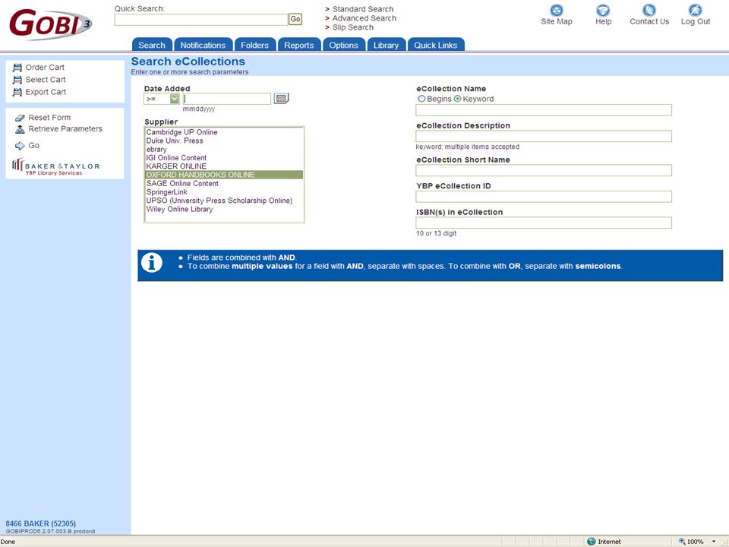Select IGI Online Content supplier

tap(224, 158)
